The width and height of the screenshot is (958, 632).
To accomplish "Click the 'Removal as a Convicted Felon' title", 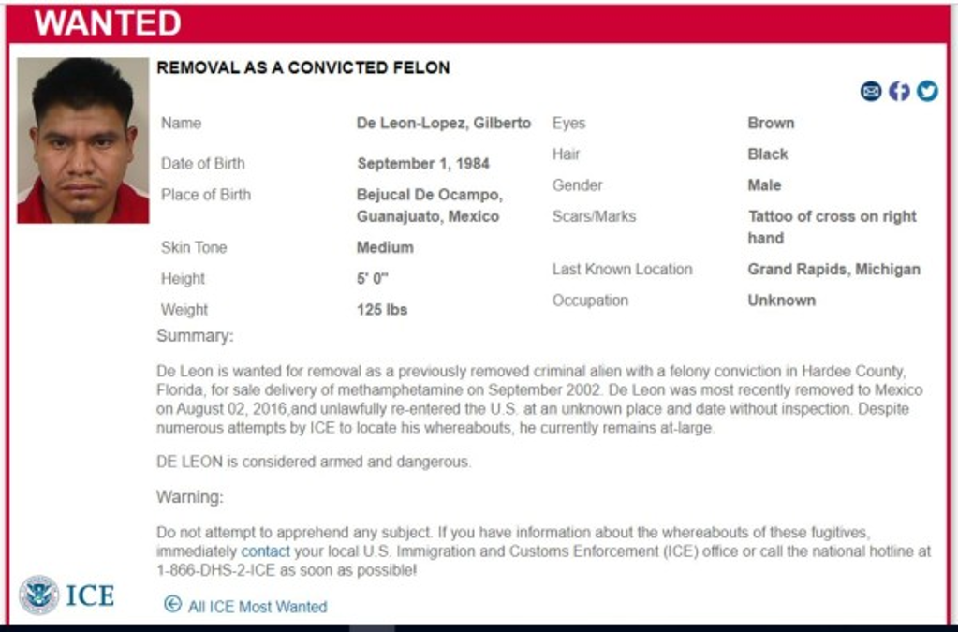I will [302, 67].
